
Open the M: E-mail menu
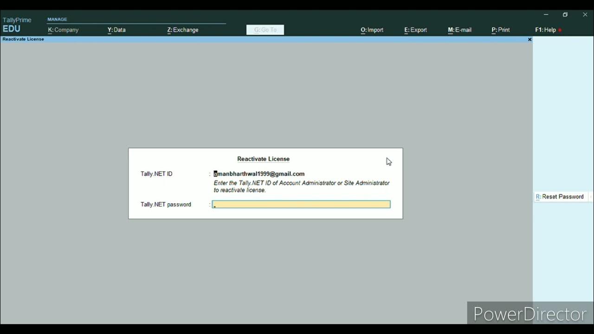click(x=459, y=30)
